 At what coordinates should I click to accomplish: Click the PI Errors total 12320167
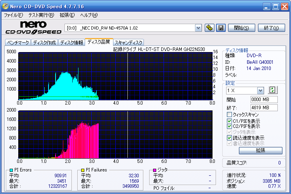tap(58, 186)
